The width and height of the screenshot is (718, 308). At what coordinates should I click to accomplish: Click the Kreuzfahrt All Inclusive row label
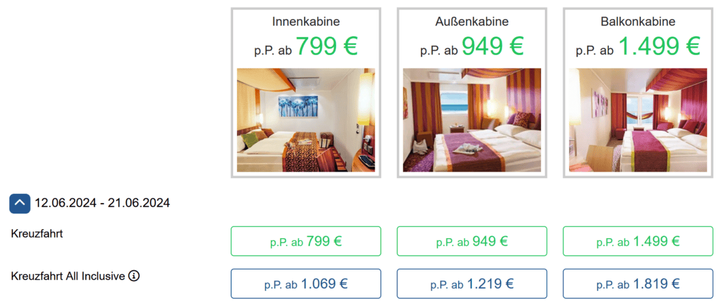[68, 276]
